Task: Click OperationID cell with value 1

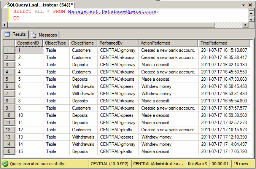Action: tap(29, 50)
